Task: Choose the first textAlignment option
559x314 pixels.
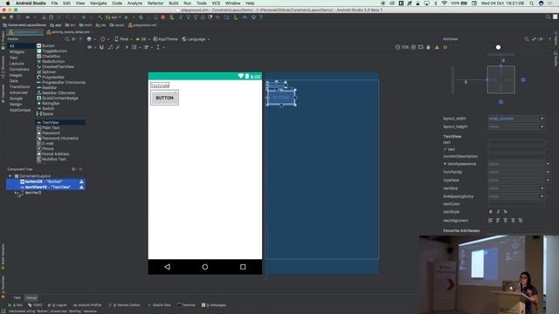Action: tap(491, 221)
